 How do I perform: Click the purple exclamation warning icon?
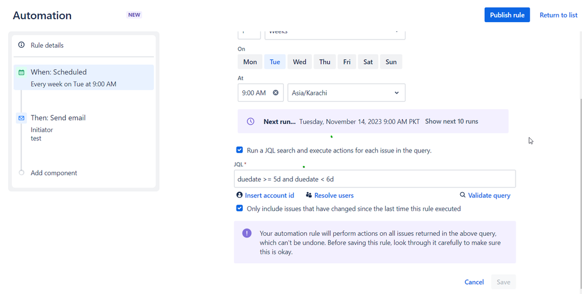pos(247,233)
